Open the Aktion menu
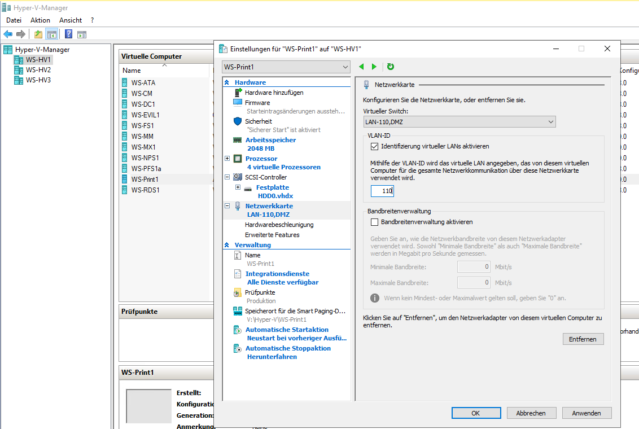The image size is (639, 429). pos(40,20)
